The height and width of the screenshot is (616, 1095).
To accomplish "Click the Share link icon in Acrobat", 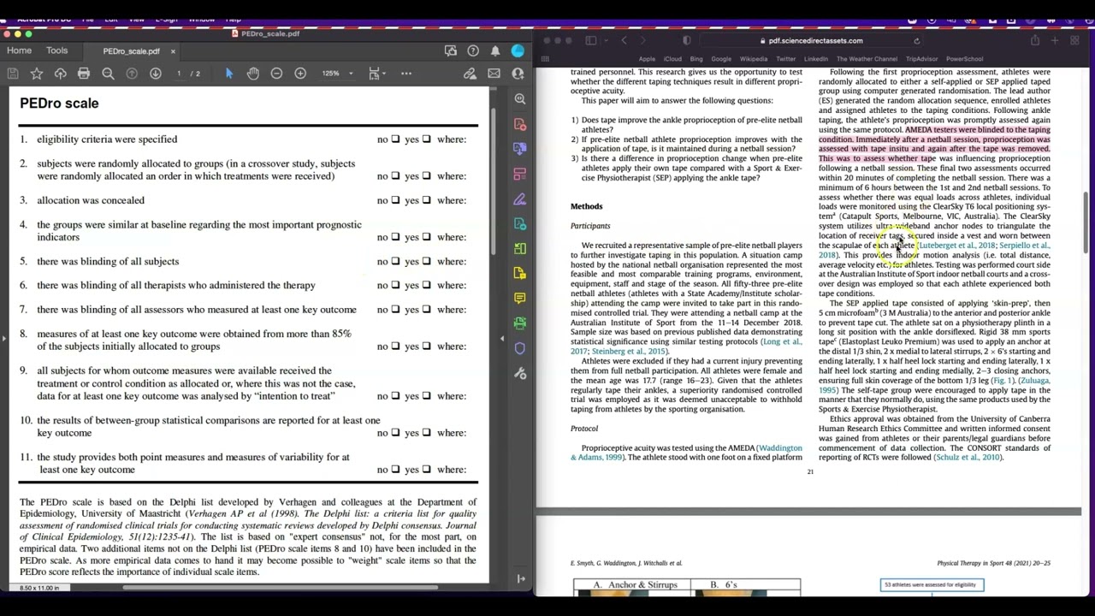I will tap(470, 74).
